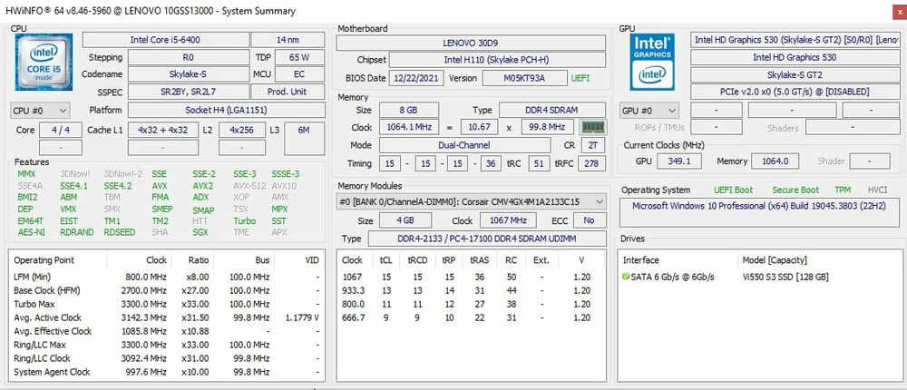Click the tRC 51 value
907x390 pixels.
click(x=539, y=164)
